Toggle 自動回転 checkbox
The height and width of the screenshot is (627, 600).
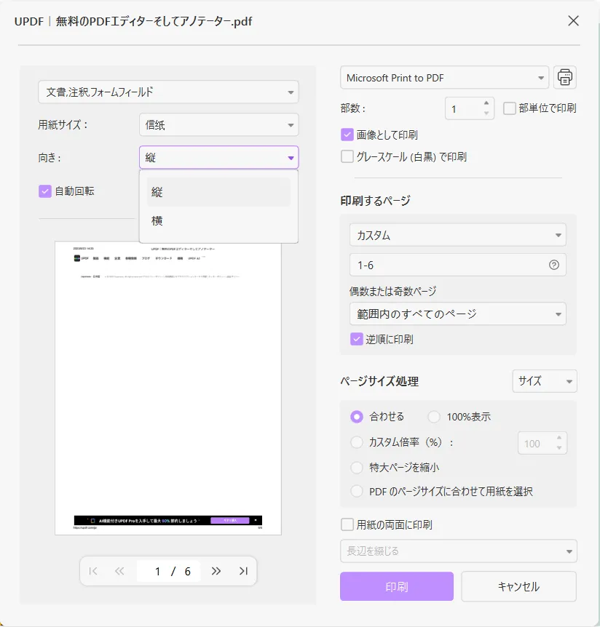click(45, 191)
